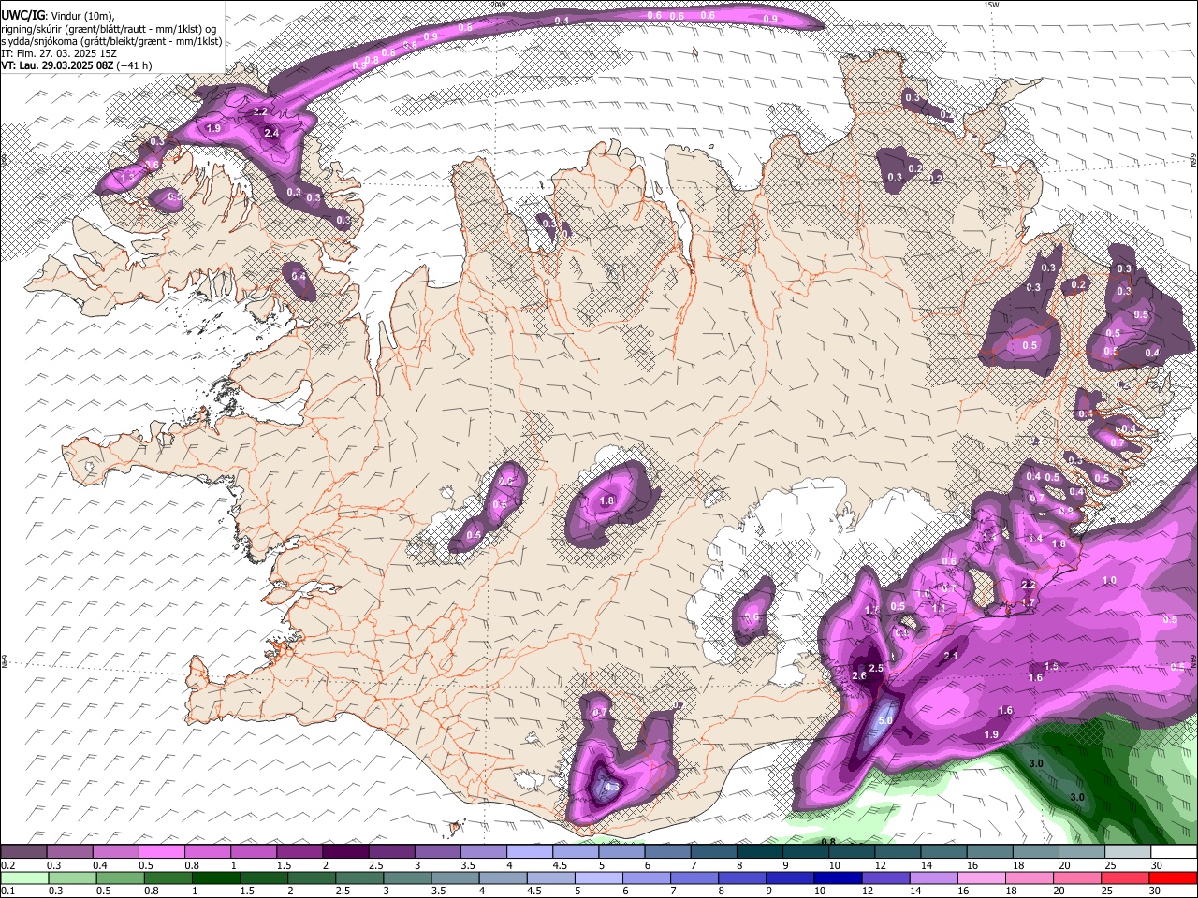Screen dimensions: 1198x898
Task: Click the light purple swatch between 14 and 16, bottom row
Action: (x=932, y=877)
